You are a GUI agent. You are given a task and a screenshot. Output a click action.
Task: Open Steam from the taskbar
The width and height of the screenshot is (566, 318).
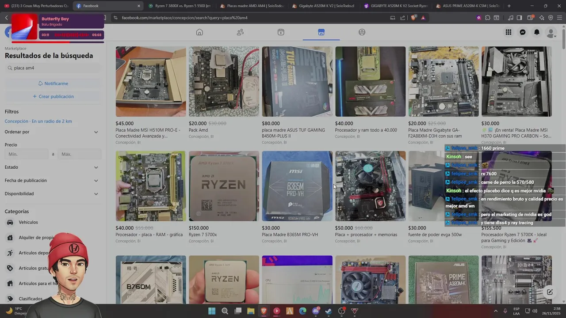click(329, 311)
